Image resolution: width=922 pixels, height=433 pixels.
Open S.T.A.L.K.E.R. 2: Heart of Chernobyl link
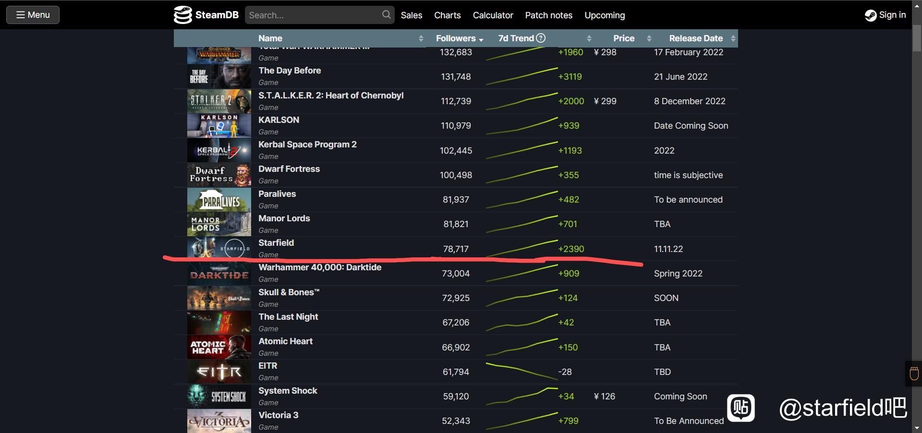[x=331, y=96]
